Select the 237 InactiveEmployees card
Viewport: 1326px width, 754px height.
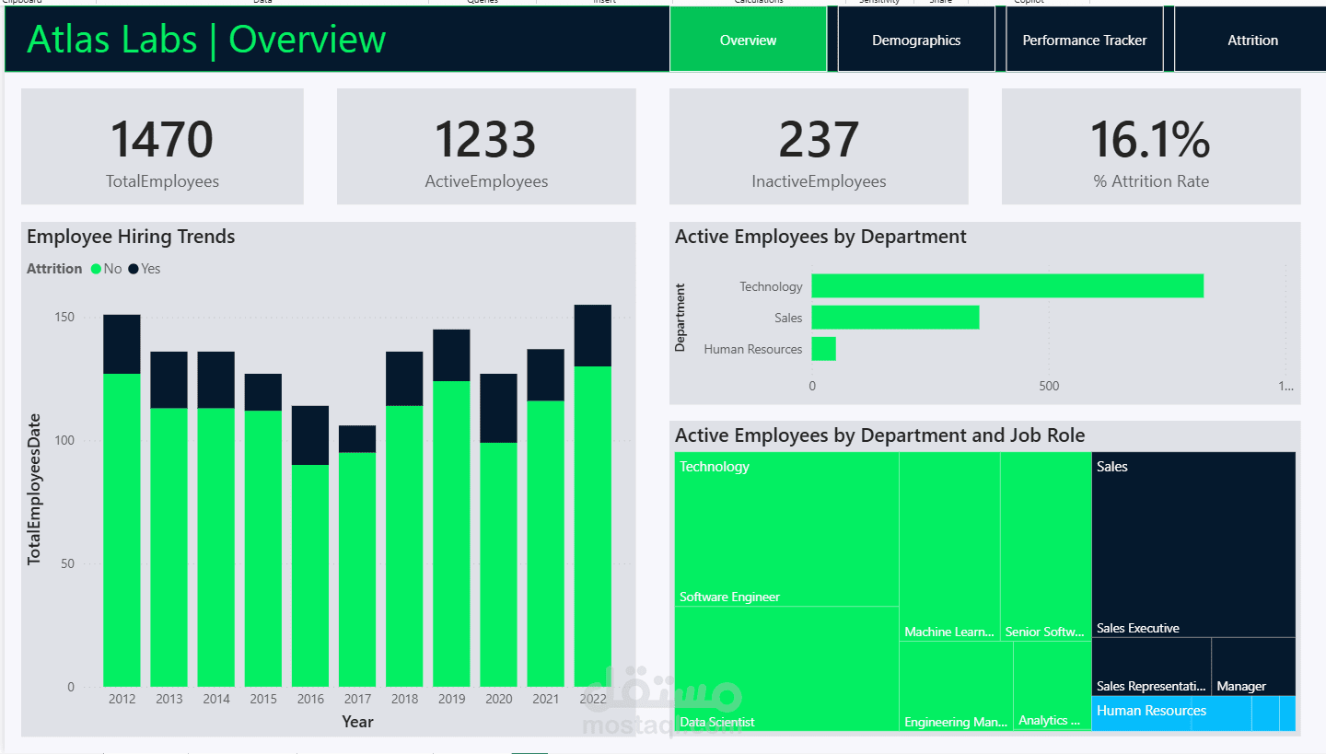[819, 146]
